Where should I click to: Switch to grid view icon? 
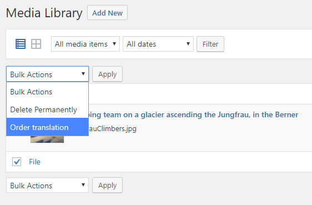pyautogui.click(x=36, y=44)
